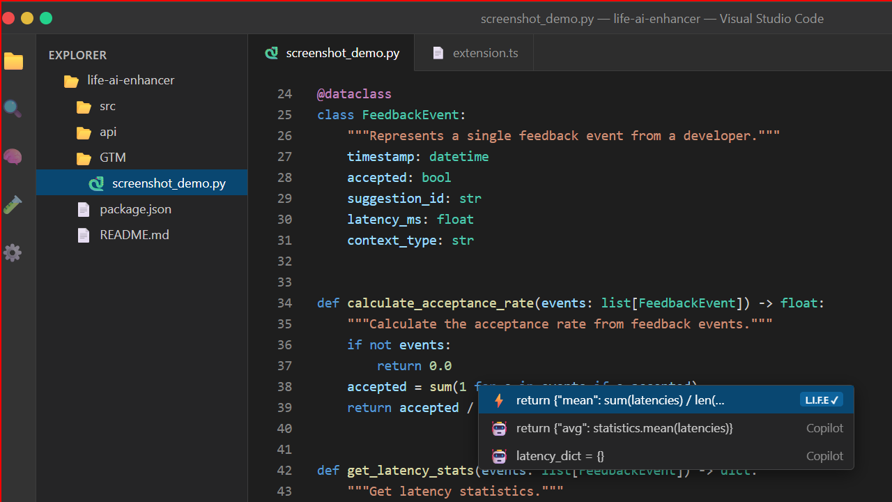The width and height of the screenshot is (892, 502).
Task: Switch to the extension.ts editor tab
Action: click(474, 53)
